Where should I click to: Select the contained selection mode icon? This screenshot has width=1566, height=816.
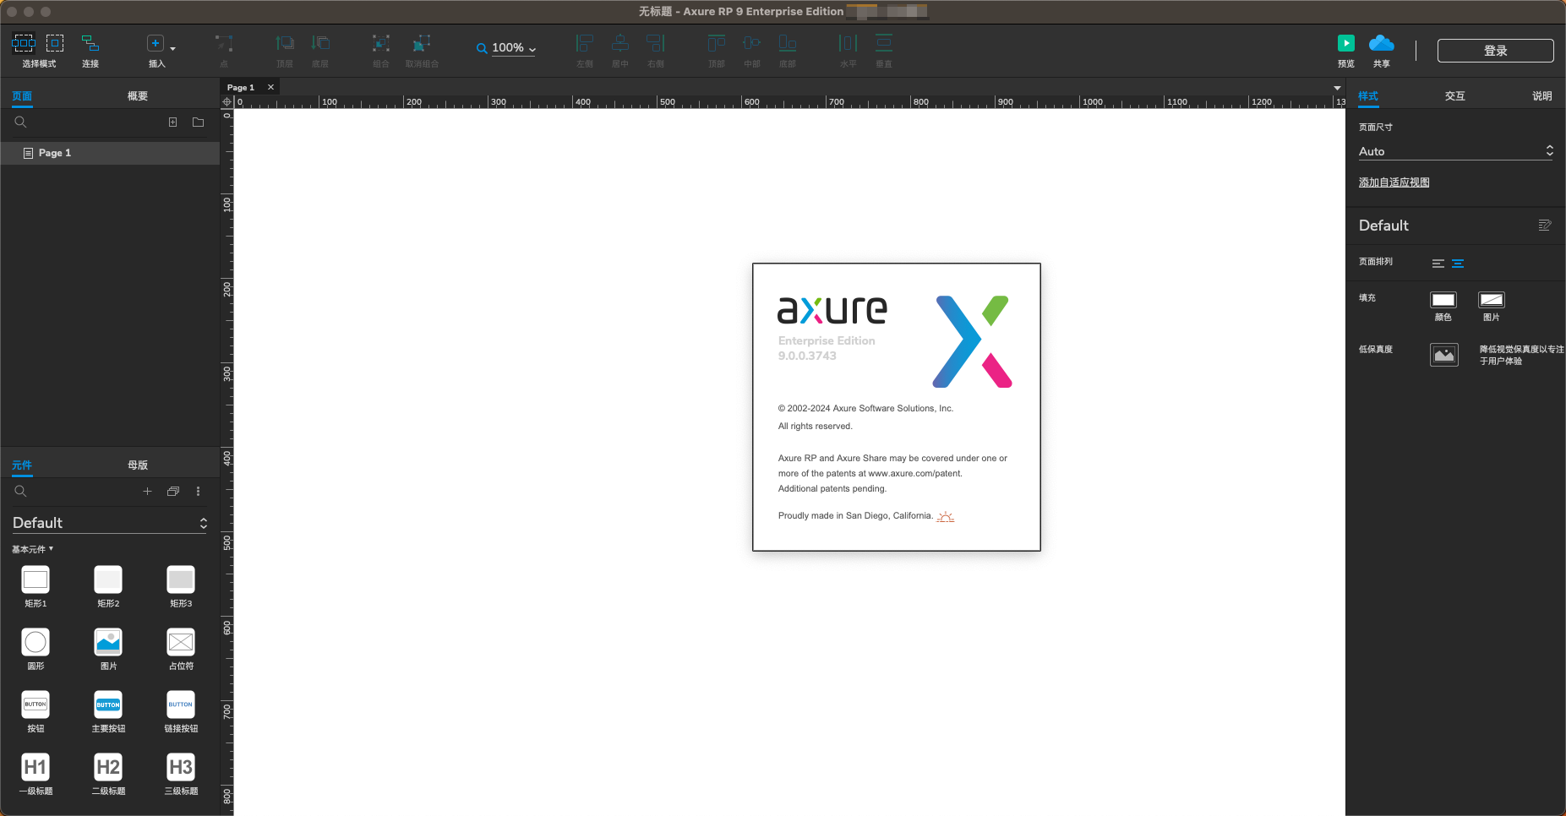55,43
